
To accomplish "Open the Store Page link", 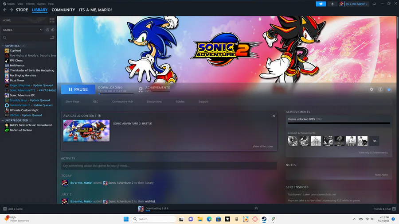I will [72, 101].
